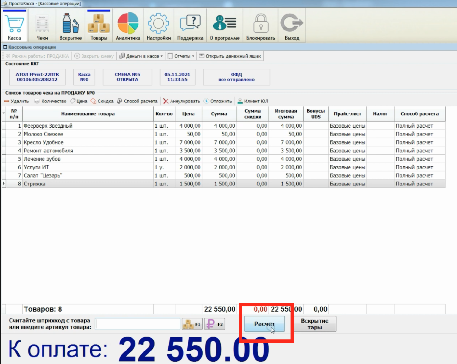Click the Количество toolbar item
Viewport: 457px width, 364px height.
(50, 101)
